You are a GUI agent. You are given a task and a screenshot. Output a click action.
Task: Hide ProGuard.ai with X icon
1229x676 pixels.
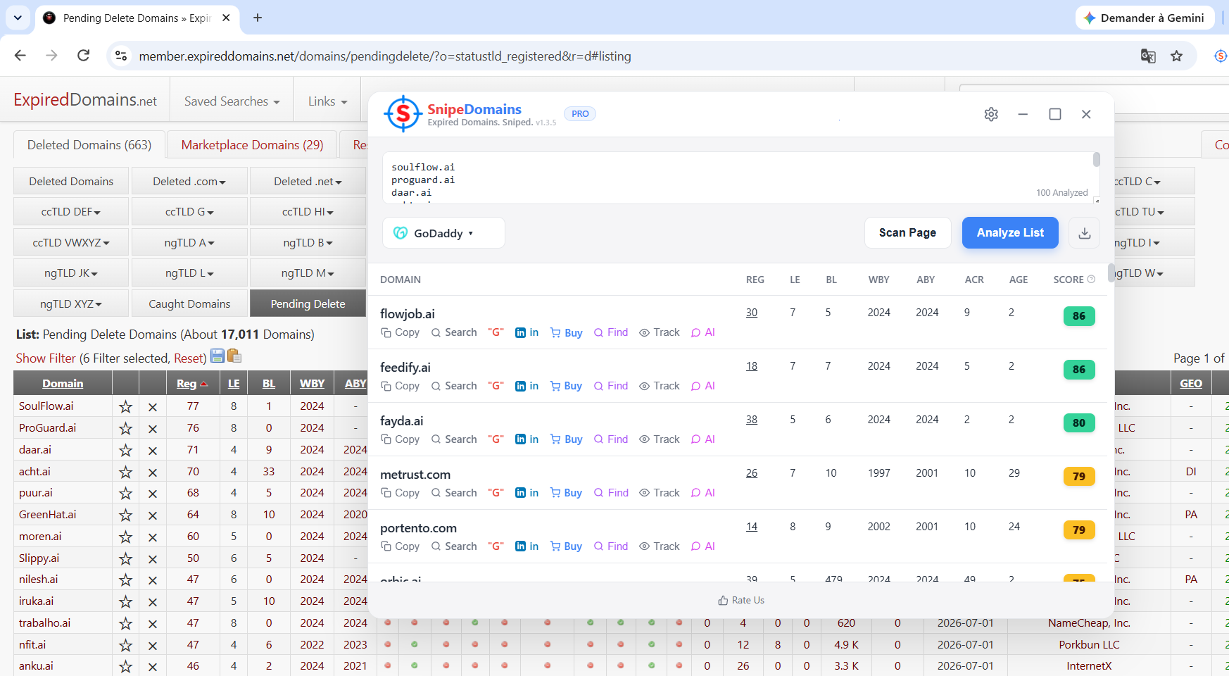tap(152, 428)
